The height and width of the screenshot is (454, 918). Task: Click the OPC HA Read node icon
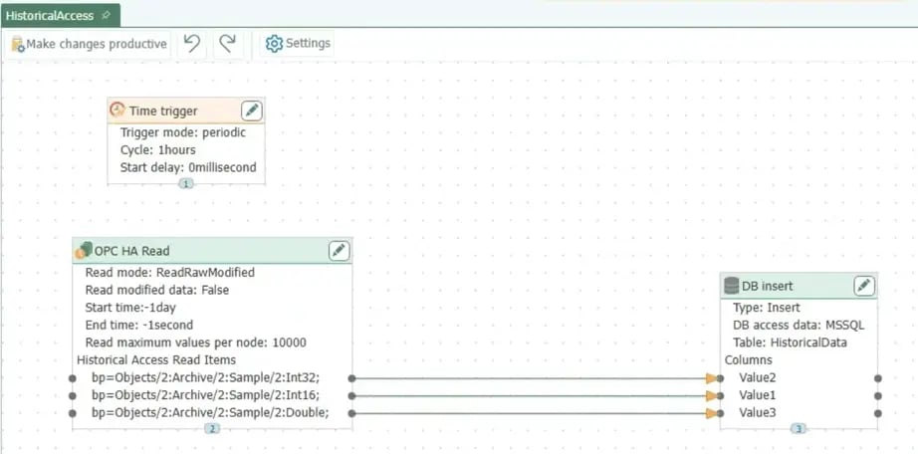point(84,251)
